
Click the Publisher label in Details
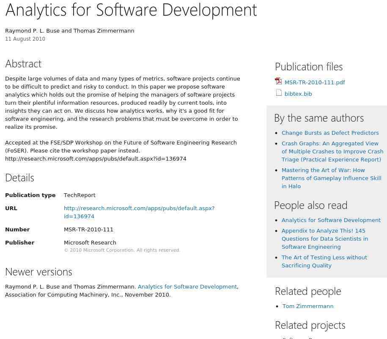[x=20, y=242]
